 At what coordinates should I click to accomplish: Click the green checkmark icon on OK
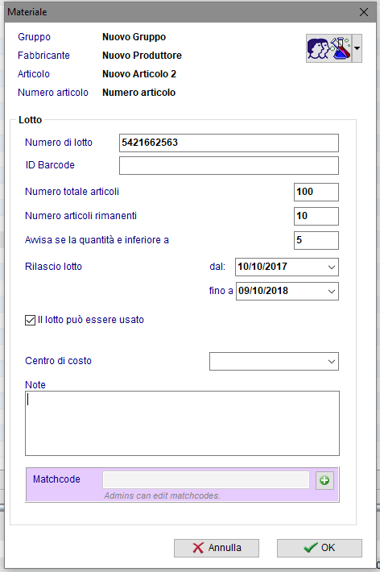310,548
